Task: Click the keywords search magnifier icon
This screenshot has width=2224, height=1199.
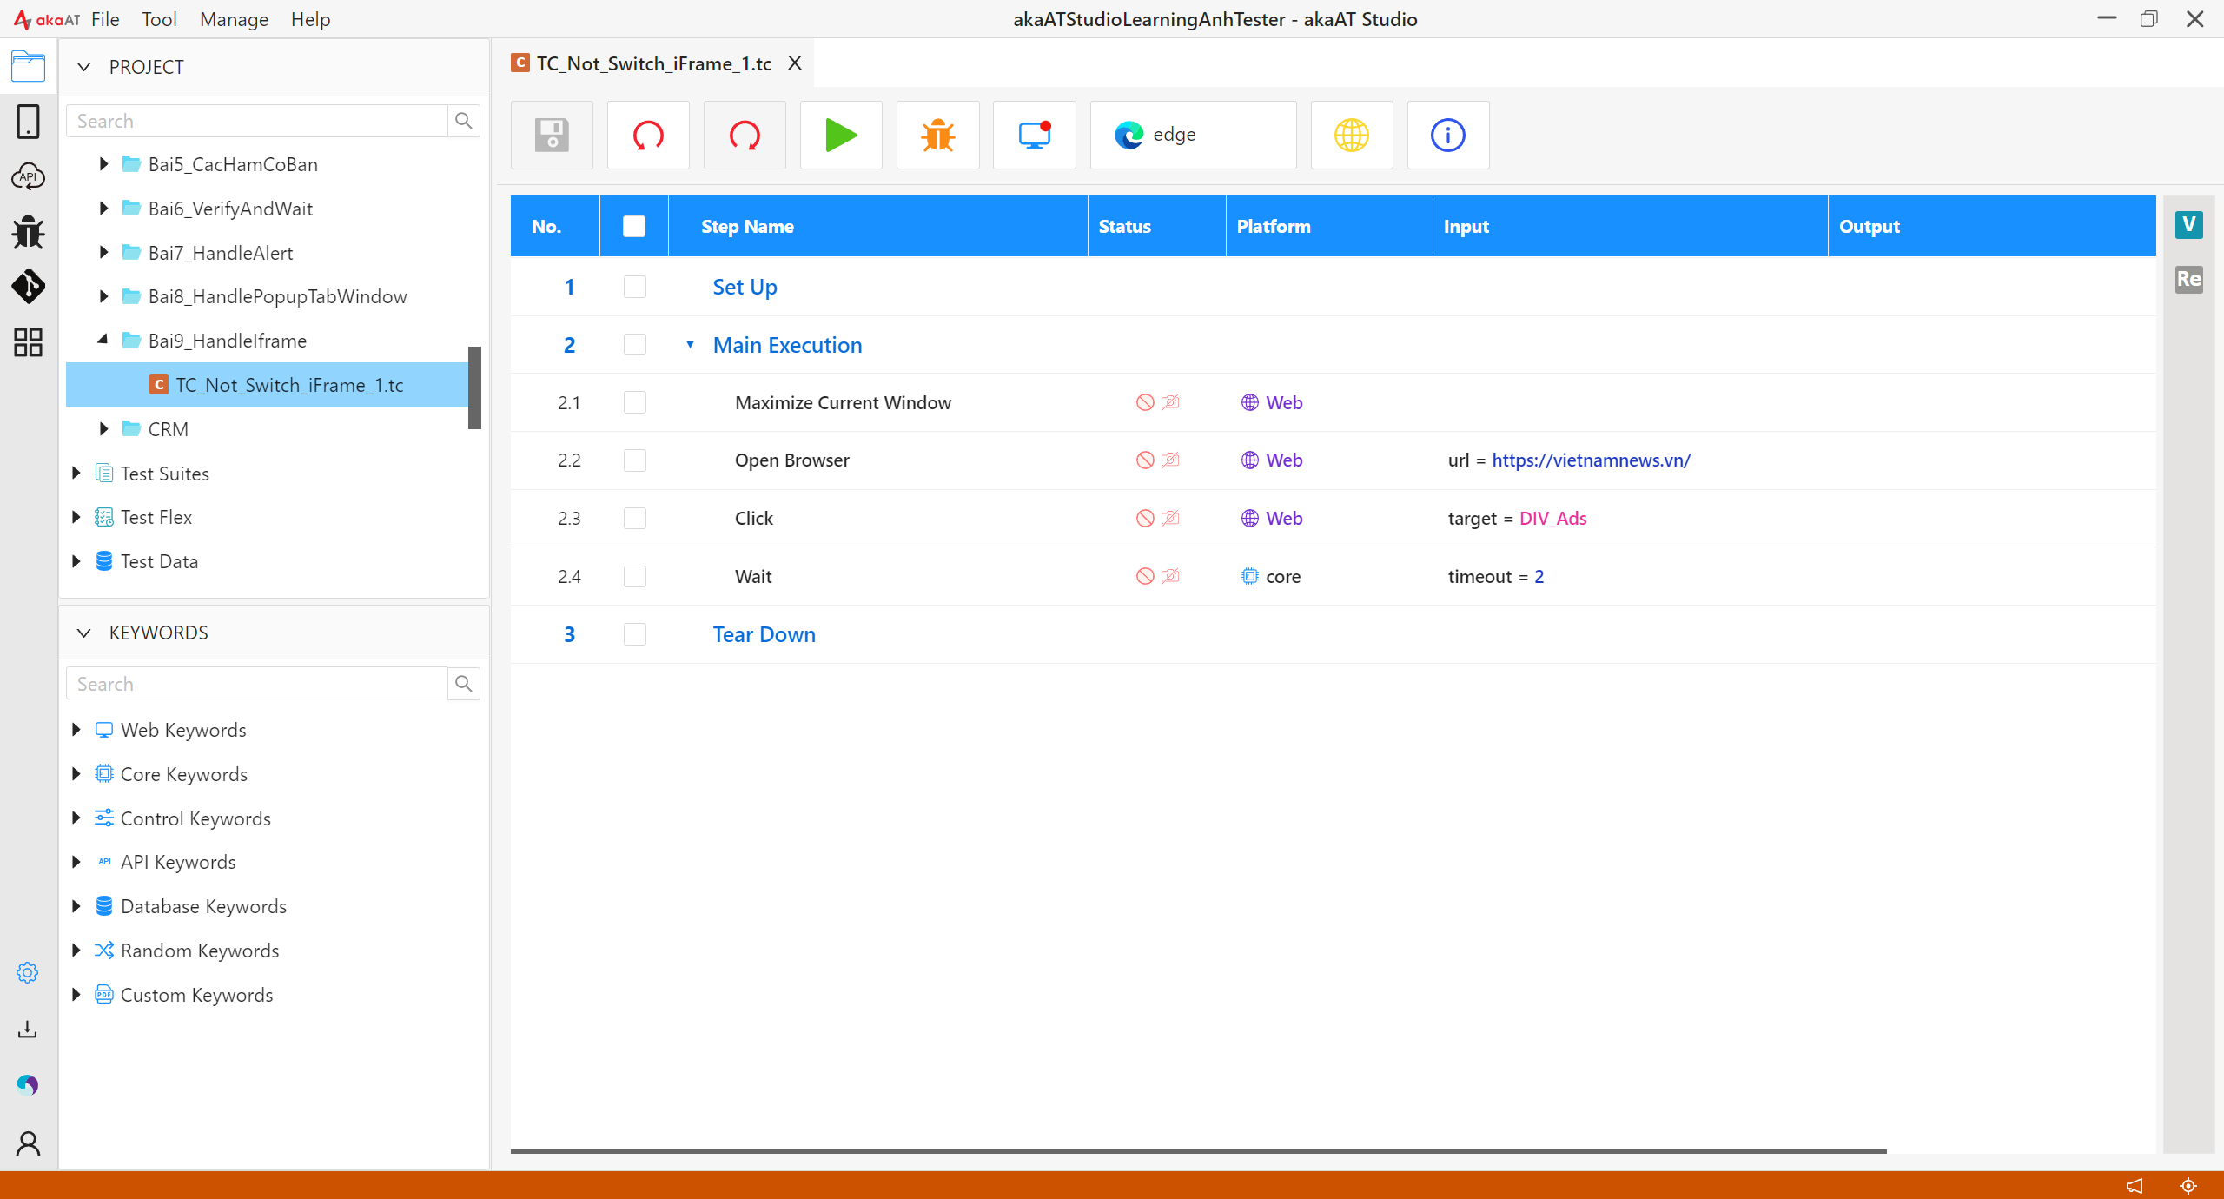Action: pos(464,684)
